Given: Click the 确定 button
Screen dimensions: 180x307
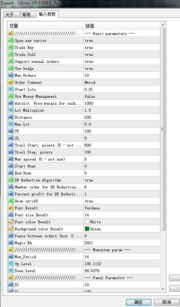Looking at the screenshot, I should click(138, 302).
